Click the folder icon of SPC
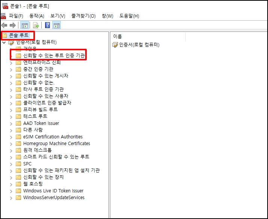The width and height of the screenshot is (268, 219). click(18, 164)
